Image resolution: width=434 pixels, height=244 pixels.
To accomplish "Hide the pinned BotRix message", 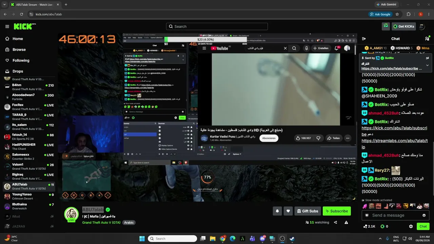I will (x=427, y=58).
